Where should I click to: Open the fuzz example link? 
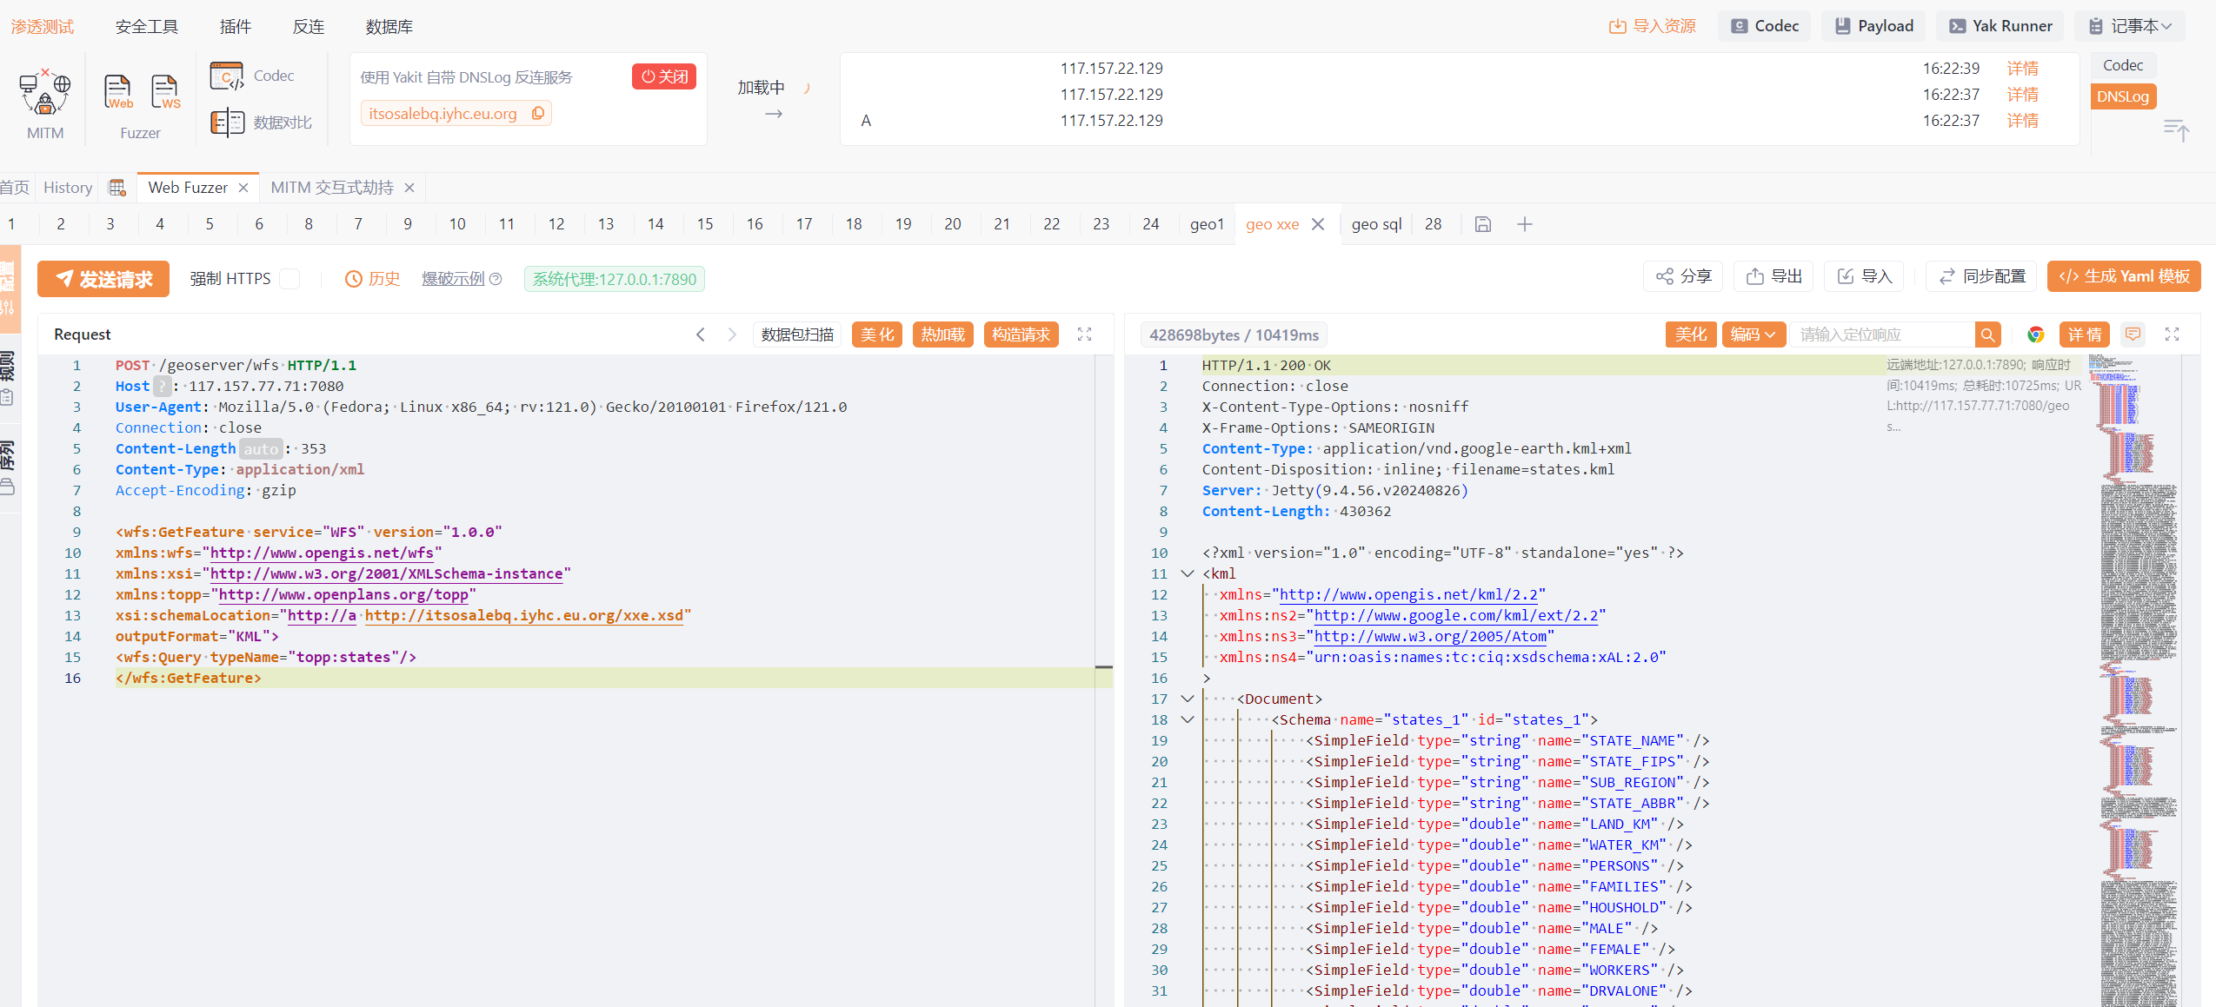453,279
